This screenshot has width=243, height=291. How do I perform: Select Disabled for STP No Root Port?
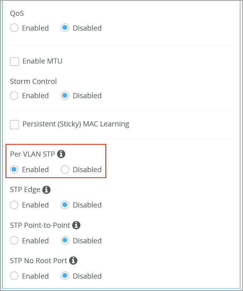pos(65,276)
